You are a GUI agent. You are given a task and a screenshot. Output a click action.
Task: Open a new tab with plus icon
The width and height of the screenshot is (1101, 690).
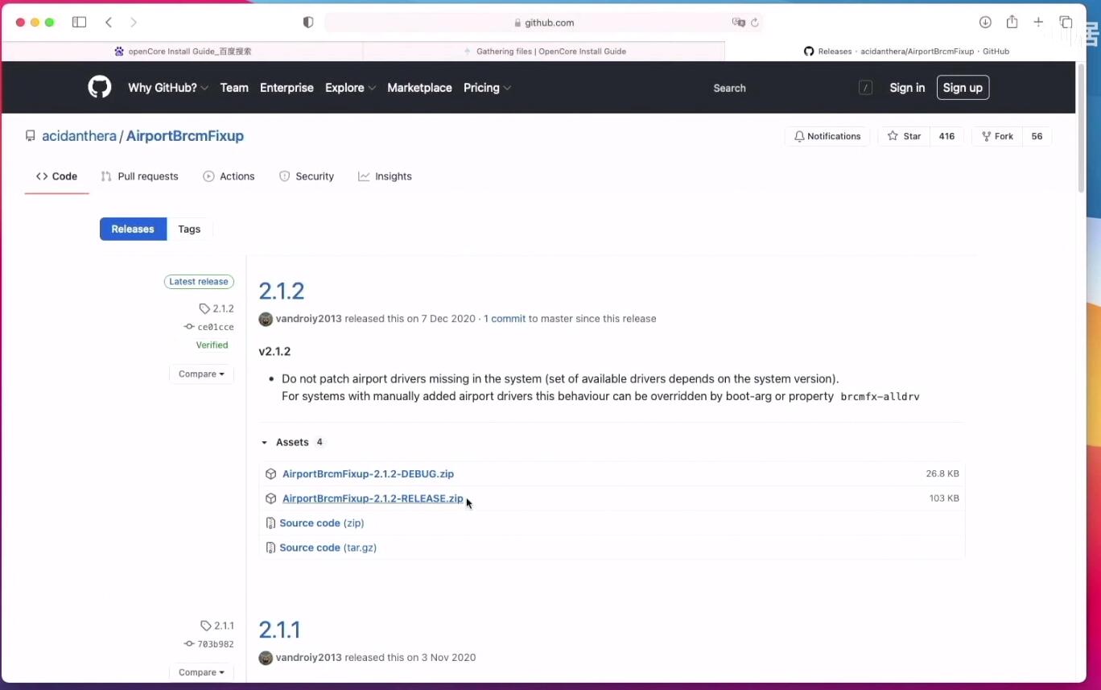(x=1039, y=23)
